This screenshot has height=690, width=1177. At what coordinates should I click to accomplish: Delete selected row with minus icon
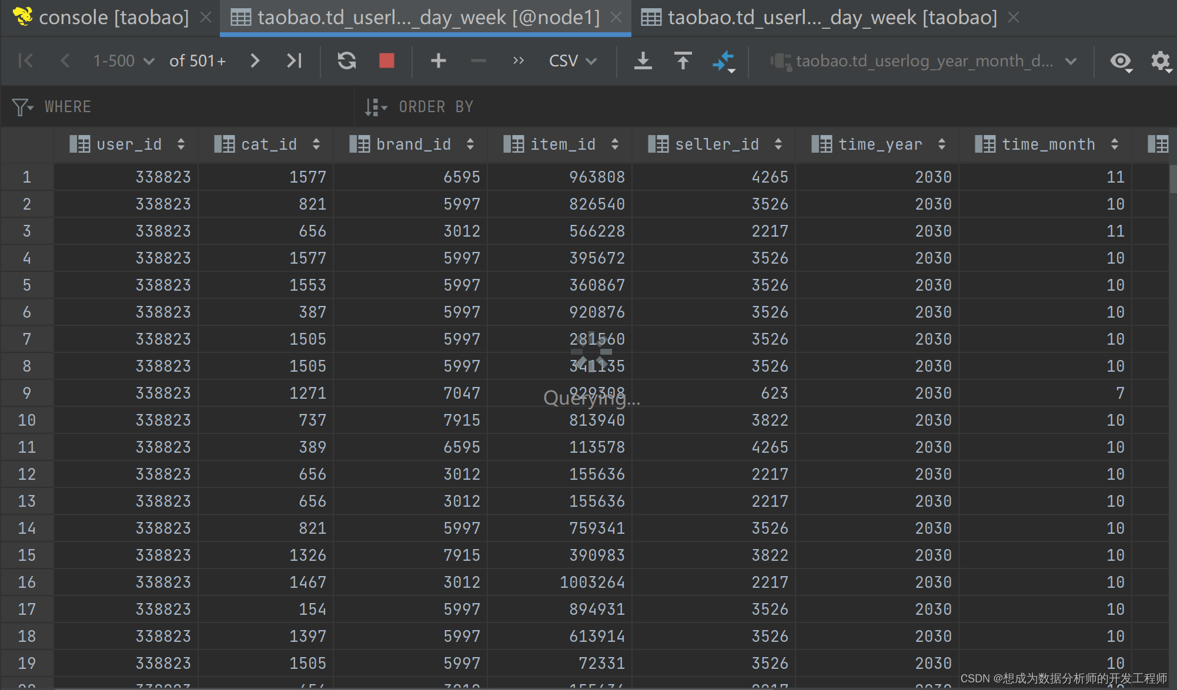point(479,60)
